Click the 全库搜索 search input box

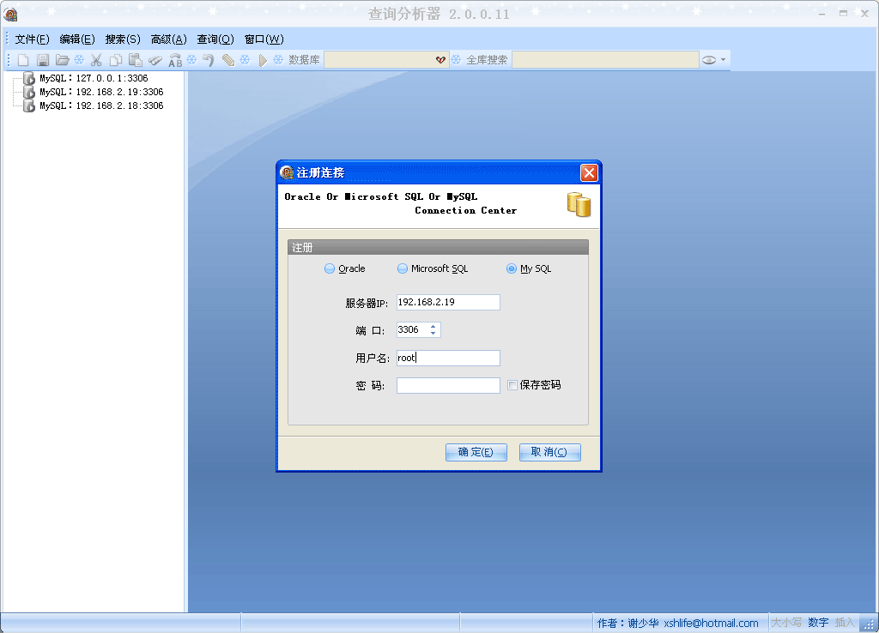pos(605,60)
